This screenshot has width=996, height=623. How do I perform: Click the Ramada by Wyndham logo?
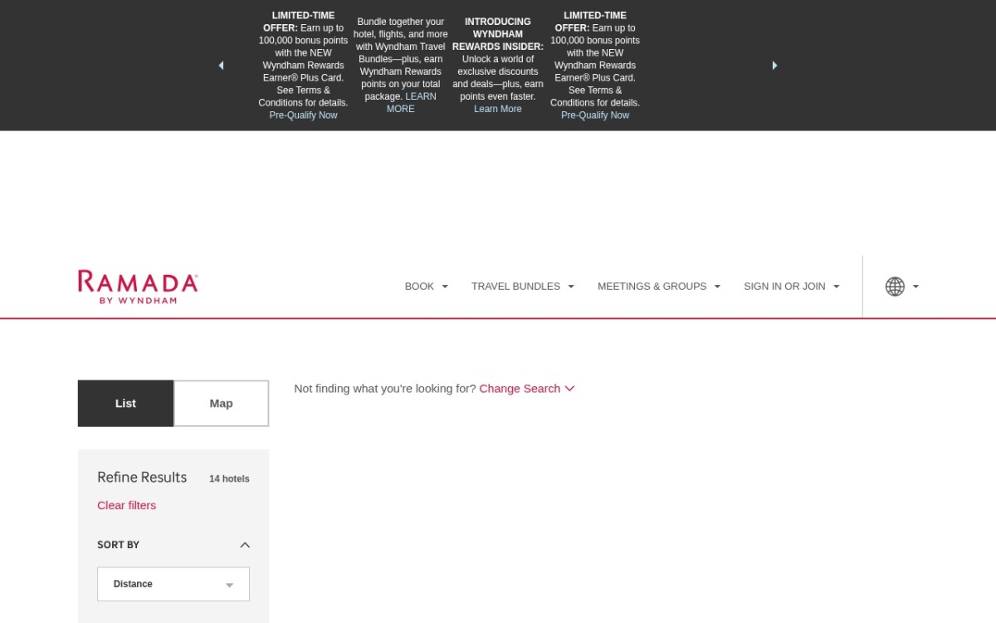click(138, 287)
